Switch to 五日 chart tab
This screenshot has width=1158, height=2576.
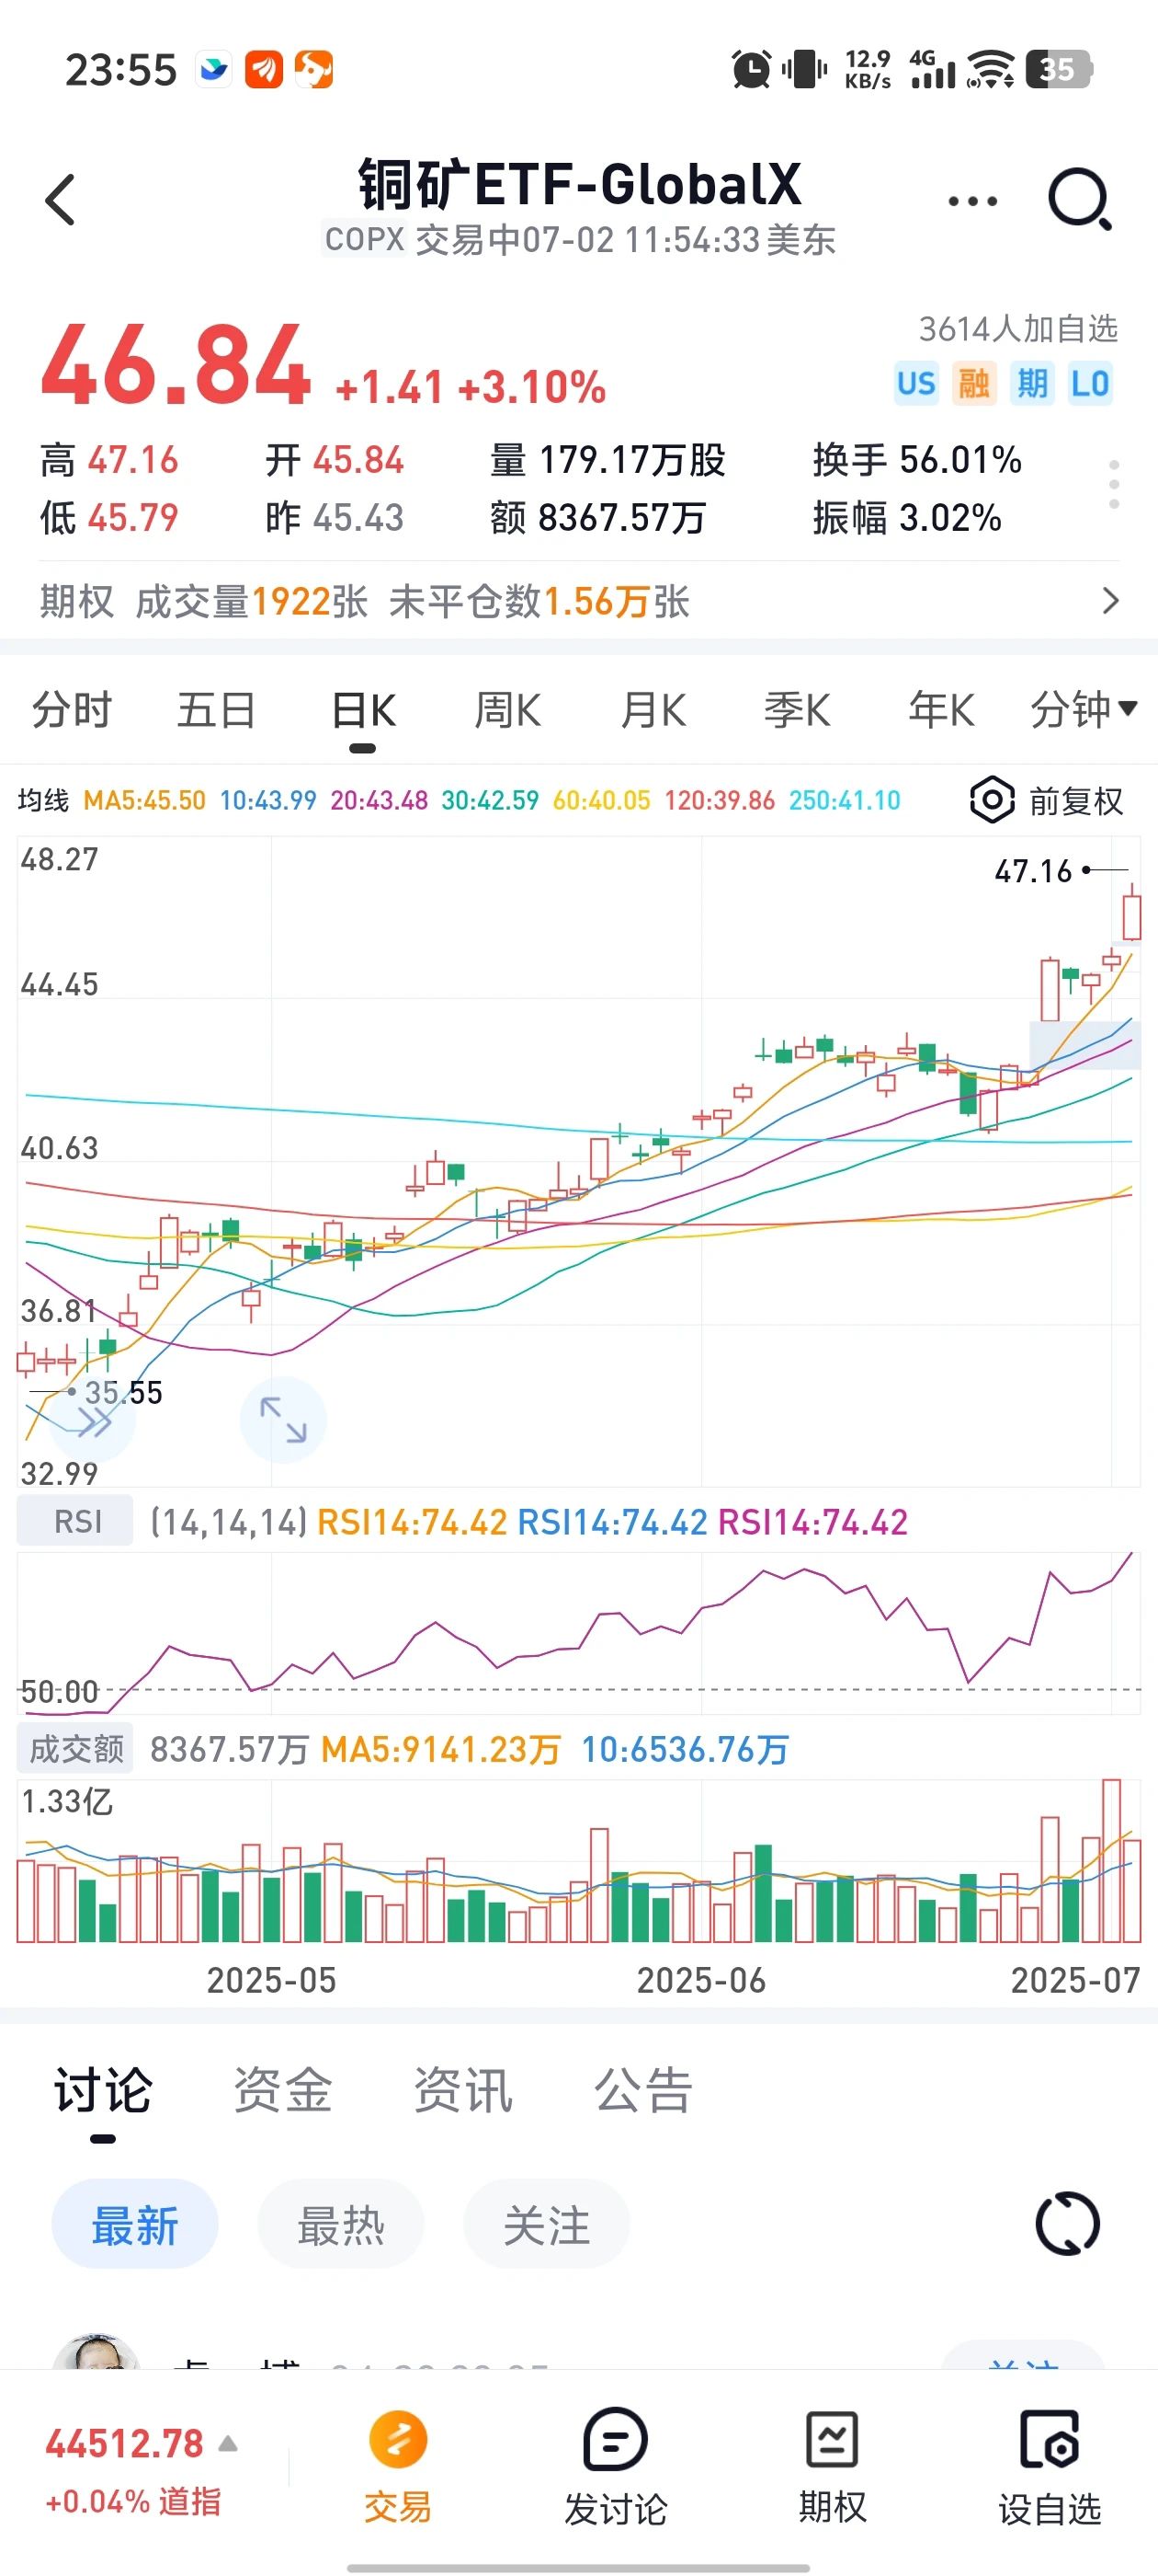(x=216, y=710)
